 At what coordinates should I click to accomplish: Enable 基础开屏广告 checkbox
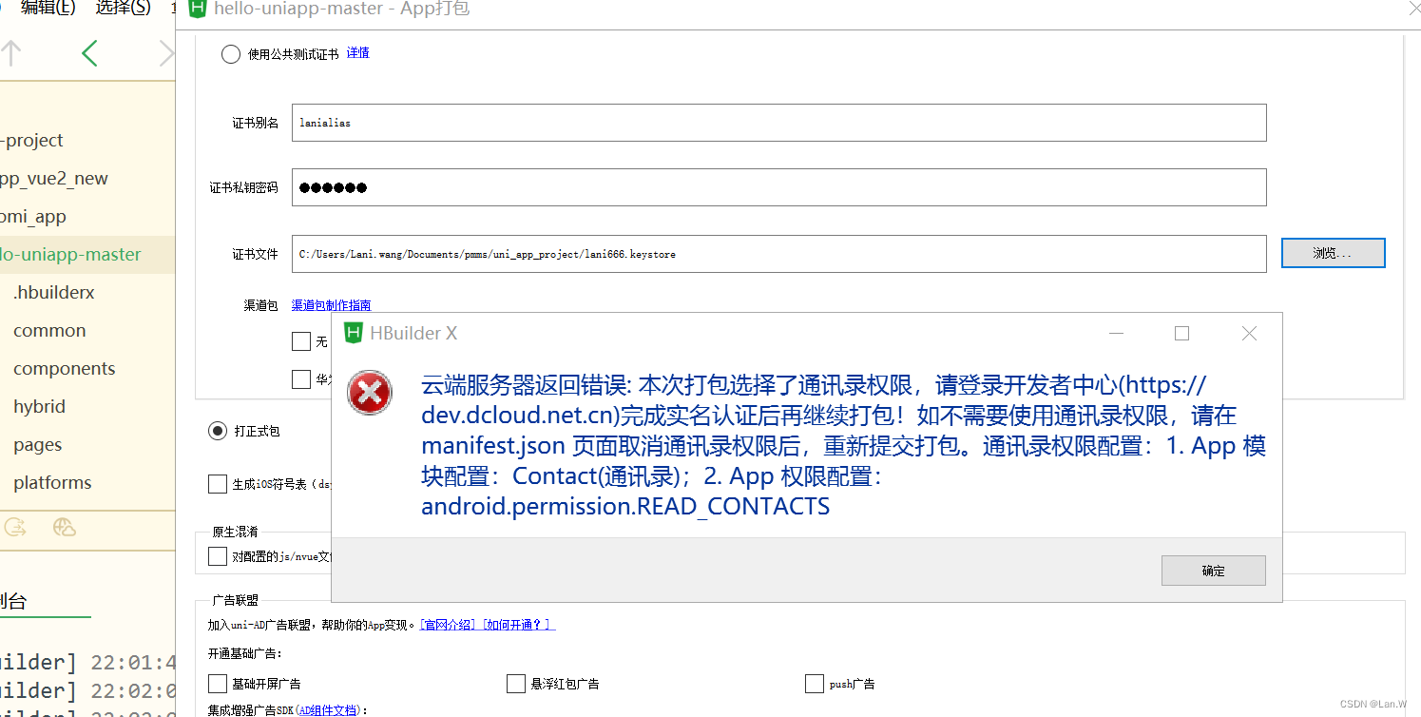pyautogui.click(x=218, y=684)
